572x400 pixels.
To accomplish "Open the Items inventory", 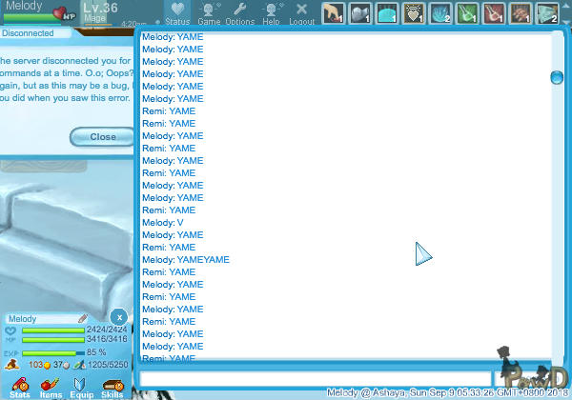I will (x=51, y=386).
